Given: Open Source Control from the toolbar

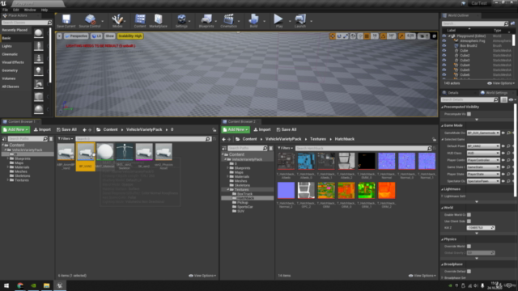Looking at the screenshot, I should coord(90,21).
